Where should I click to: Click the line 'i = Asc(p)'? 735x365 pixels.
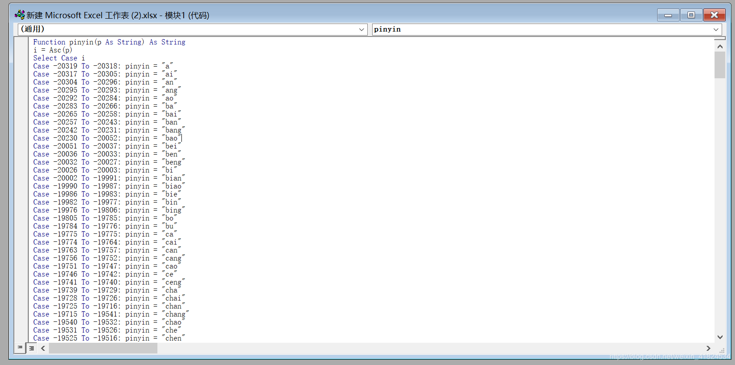[x=53, y=50]
